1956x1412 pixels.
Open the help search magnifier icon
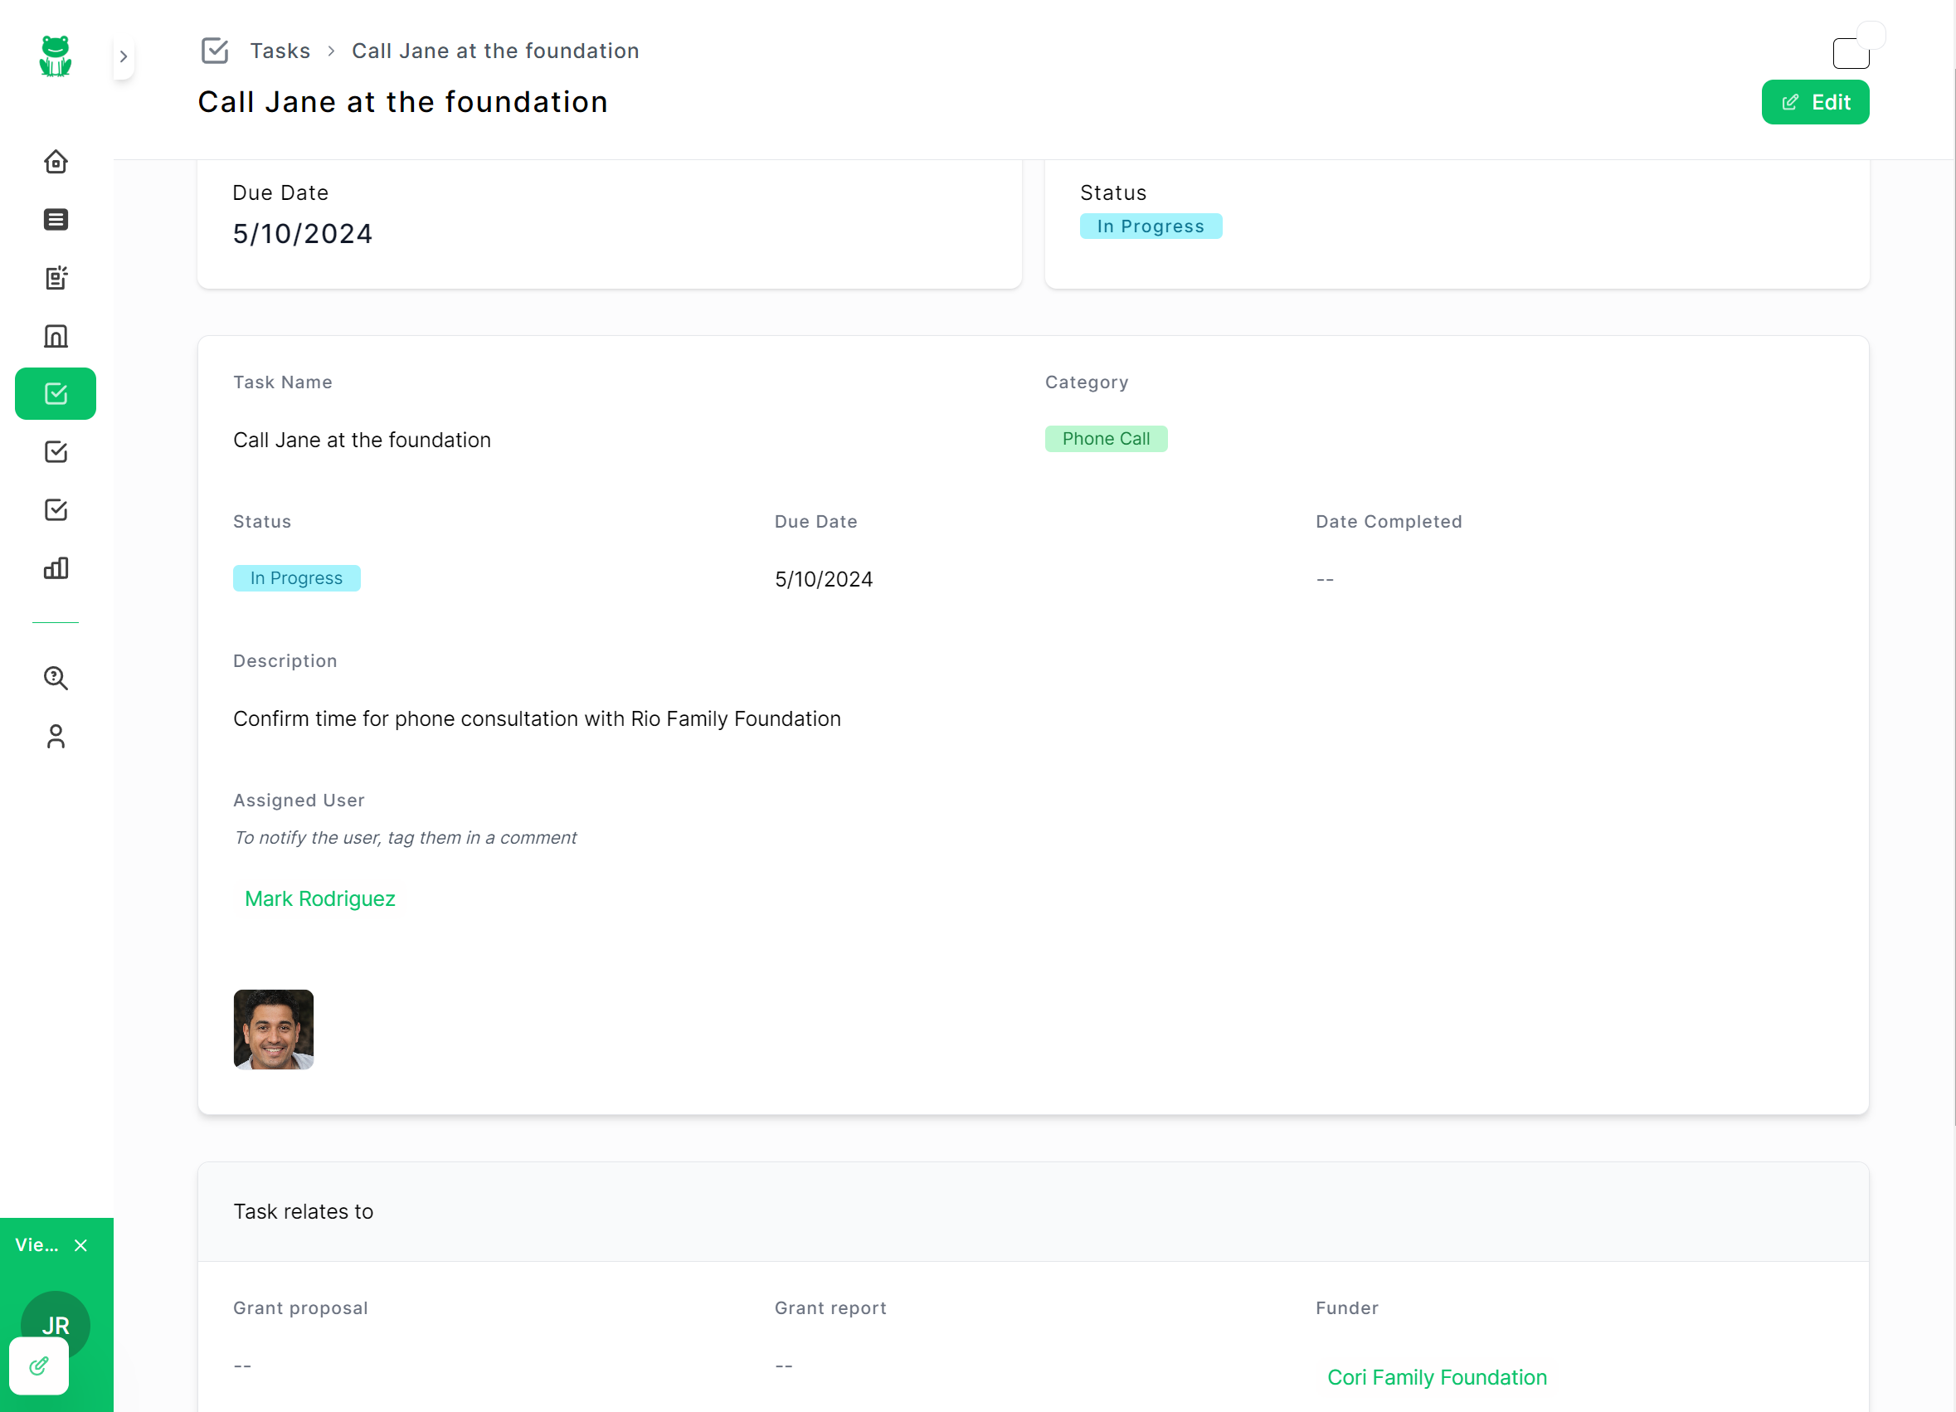pos(56,678)
